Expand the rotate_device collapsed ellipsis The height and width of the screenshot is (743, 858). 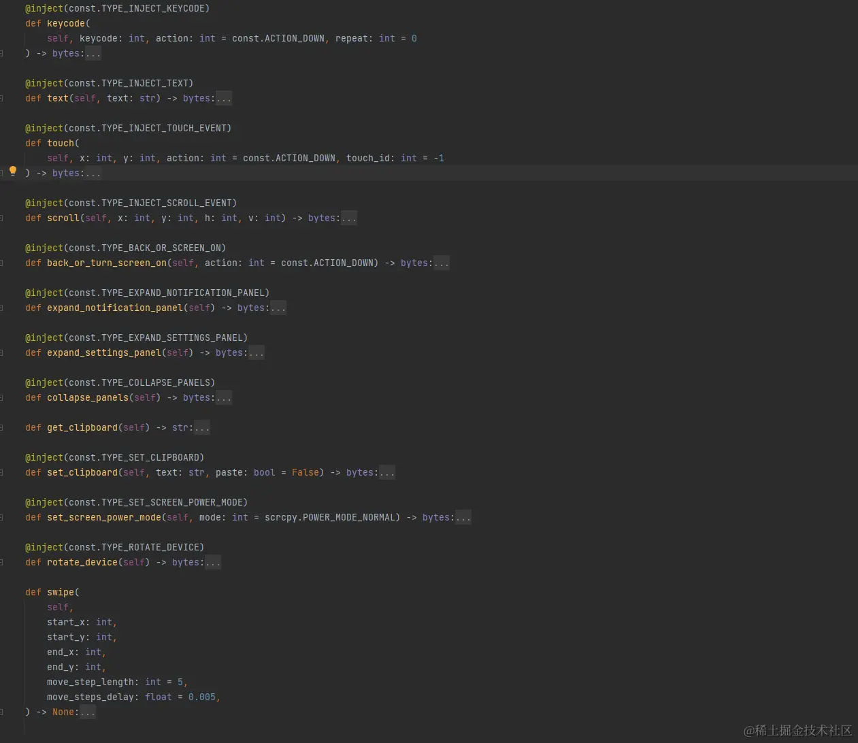[x=212, y=562]
